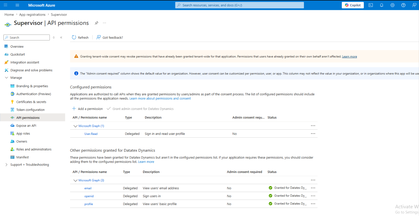The height and width of the screenshot is (216, 419).
Task: Click the Supervisor app registration logo
Action: pos(8,25)
